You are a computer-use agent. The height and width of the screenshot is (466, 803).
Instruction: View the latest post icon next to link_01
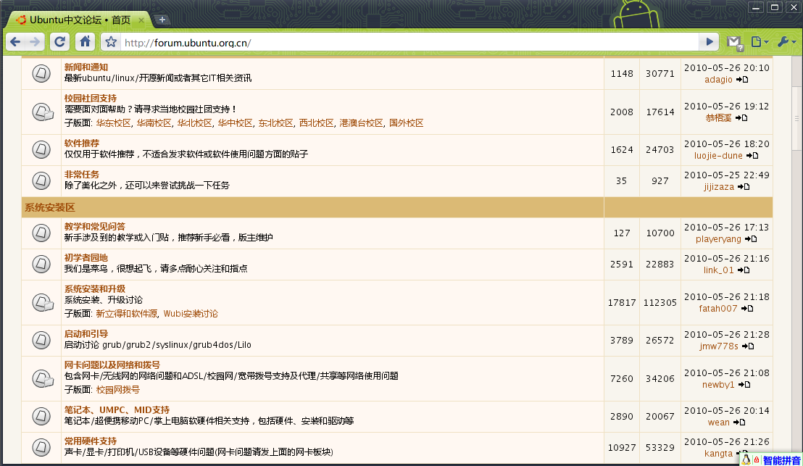[x=744, y=270]
